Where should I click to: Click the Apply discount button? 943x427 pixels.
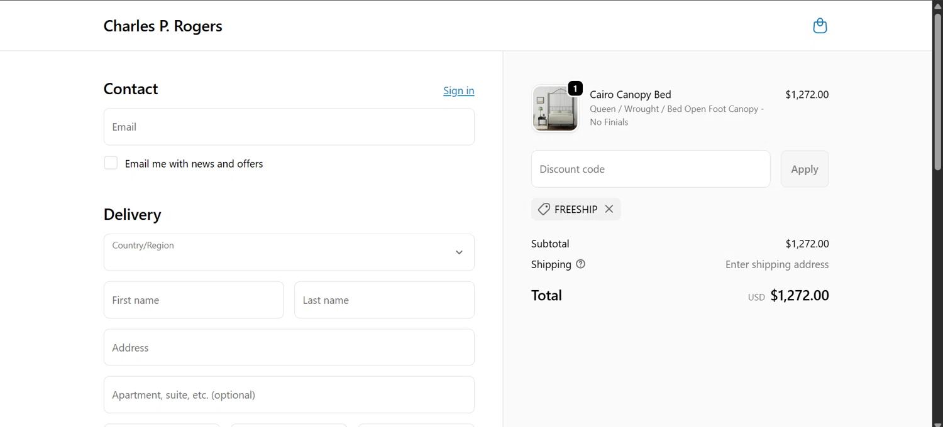[x=805, y=169]
